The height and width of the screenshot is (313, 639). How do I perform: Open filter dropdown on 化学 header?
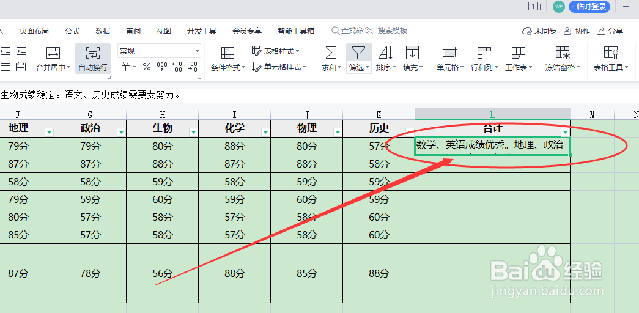click(265, 132)
